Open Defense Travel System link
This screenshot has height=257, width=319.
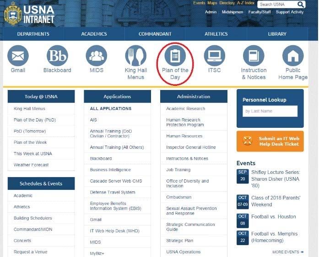pyautogui.click(x=113, y=192)
